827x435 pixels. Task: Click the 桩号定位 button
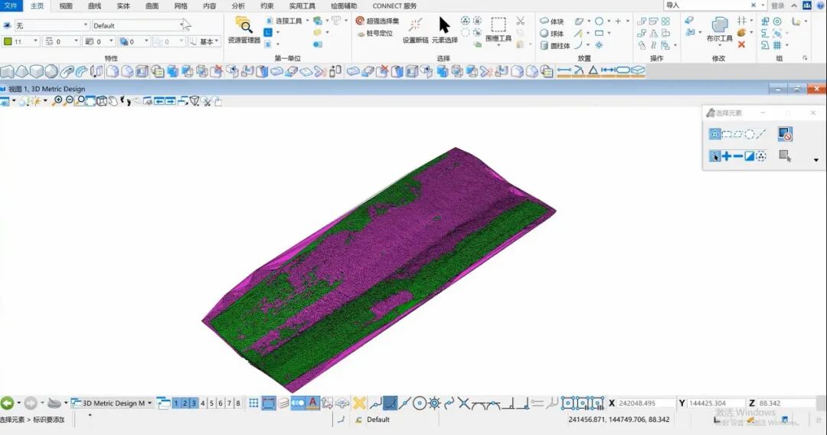coord(374,33)
